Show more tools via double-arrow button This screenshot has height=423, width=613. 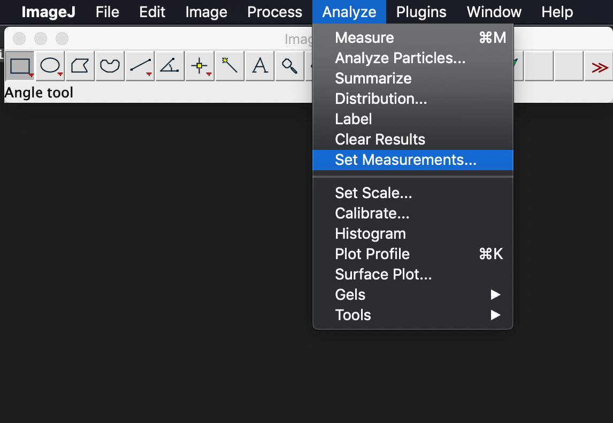(599, 67)
